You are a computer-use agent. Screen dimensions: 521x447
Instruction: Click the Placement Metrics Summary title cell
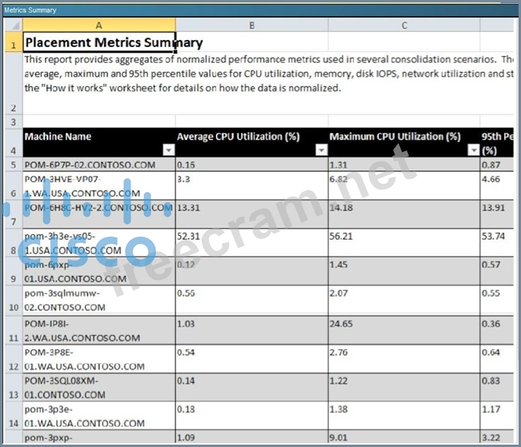coord(113,42)
